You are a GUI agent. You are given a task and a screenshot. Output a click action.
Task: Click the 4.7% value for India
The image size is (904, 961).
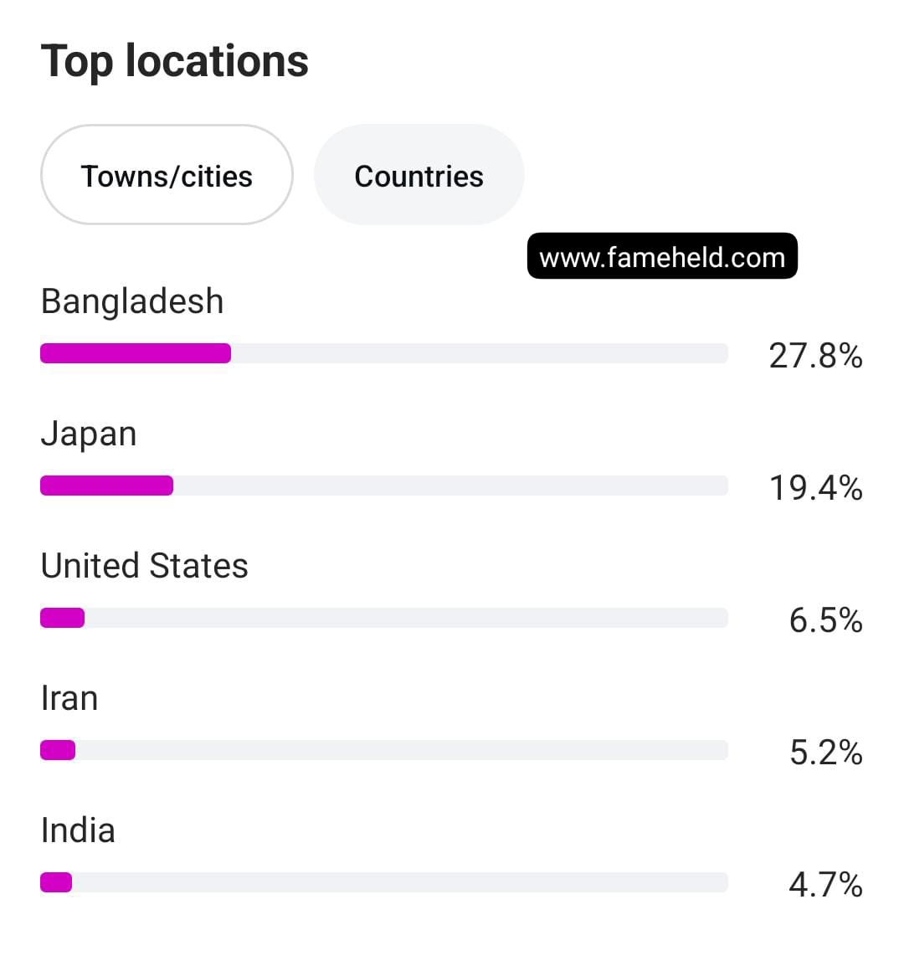tap(825, 885)
